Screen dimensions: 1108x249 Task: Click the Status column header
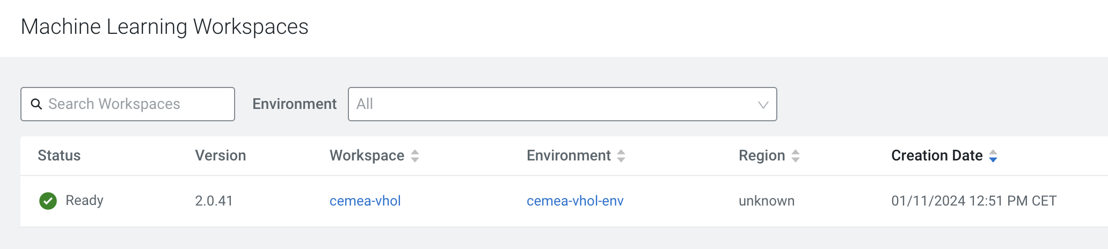(59, 156)
